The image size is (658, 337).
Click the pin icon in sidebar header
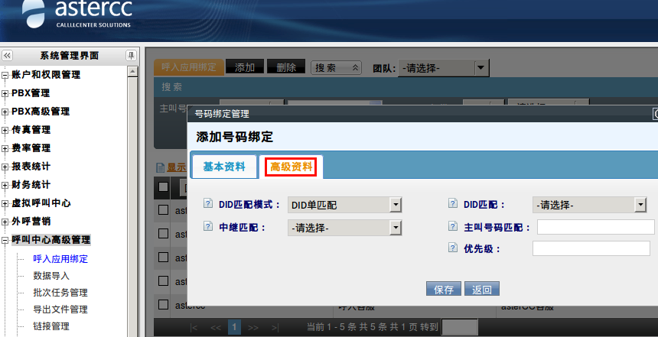click(131, 56)
